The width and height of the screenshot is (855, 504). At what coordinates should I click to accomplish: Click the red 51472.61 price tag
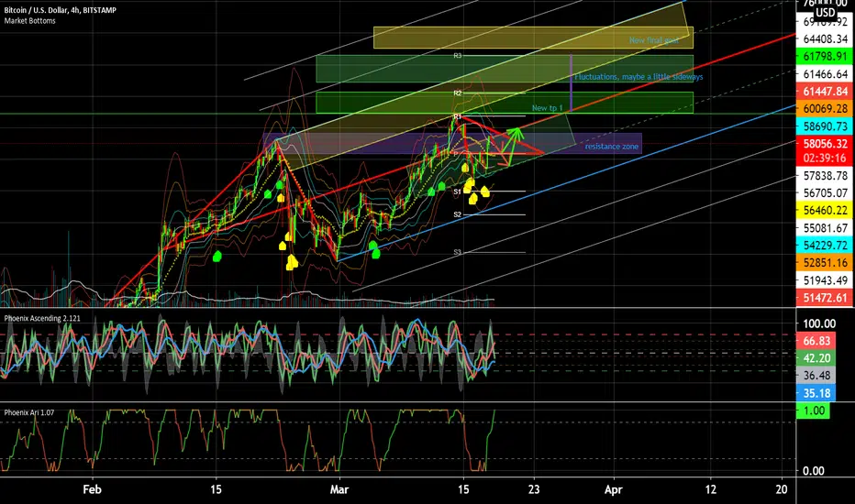coord(825,298)
